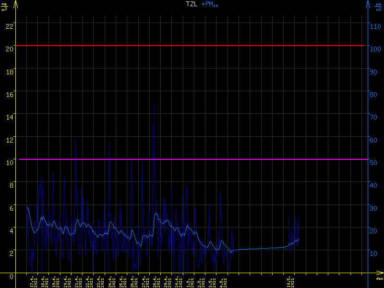Viewport: 384px width, 288px height.
Task: Click the yellow x-axis arrow near 'den'
Action: tap(379, 276)
